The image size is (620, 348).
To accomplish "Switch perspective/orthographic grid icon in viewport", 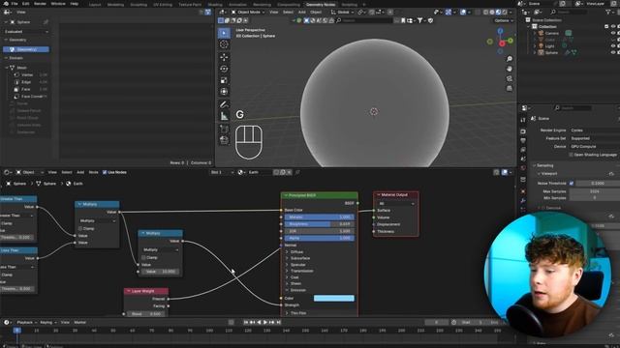I will pos(510,88).
